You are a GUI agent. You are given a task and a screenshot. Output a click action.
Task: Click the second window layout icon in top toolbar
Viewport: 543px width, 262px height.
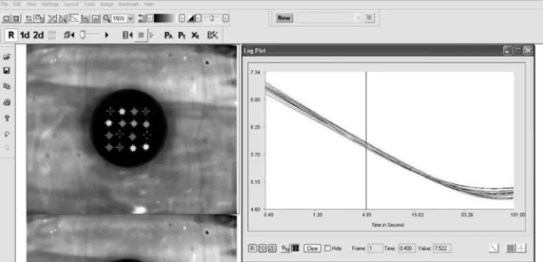tap(16, 18)
